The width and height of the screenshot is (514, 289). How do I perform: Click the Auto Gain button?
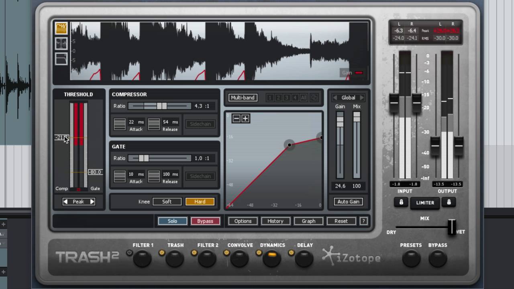(x=348, y=201)
